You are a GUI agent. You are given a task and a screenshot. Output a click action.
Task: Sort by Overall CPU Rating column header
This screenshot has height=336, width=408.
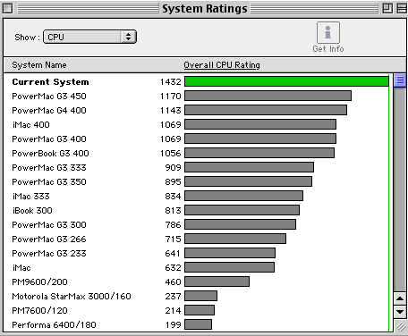point(222,65)
